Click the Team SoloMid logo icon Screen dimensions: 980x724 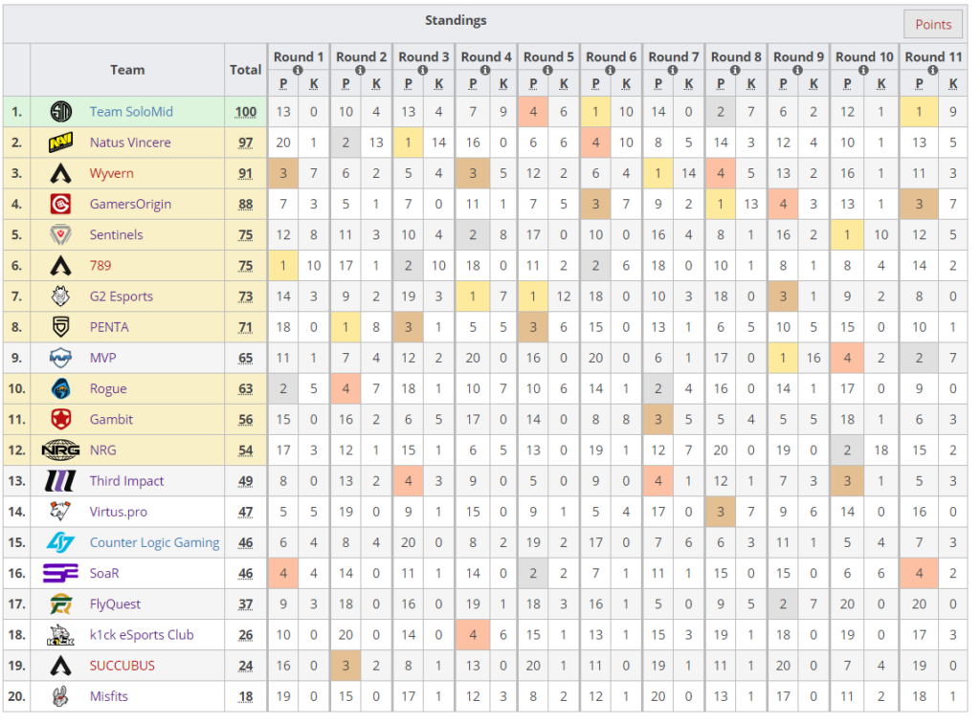[60, 112]
